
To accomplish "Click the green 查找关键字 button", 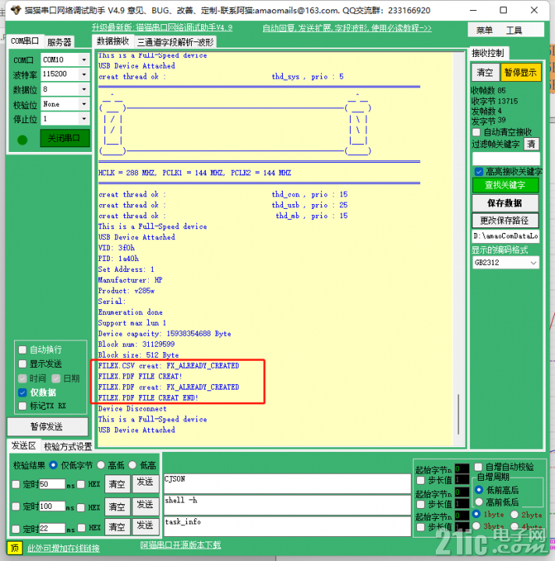I will (x=505, y=185).
